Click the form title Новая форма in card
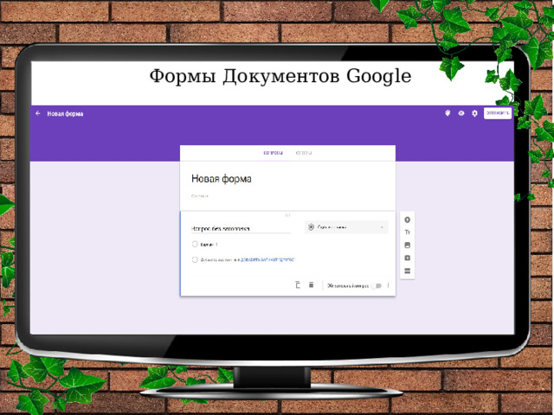 pyautogui.click(x=222, y=179)
